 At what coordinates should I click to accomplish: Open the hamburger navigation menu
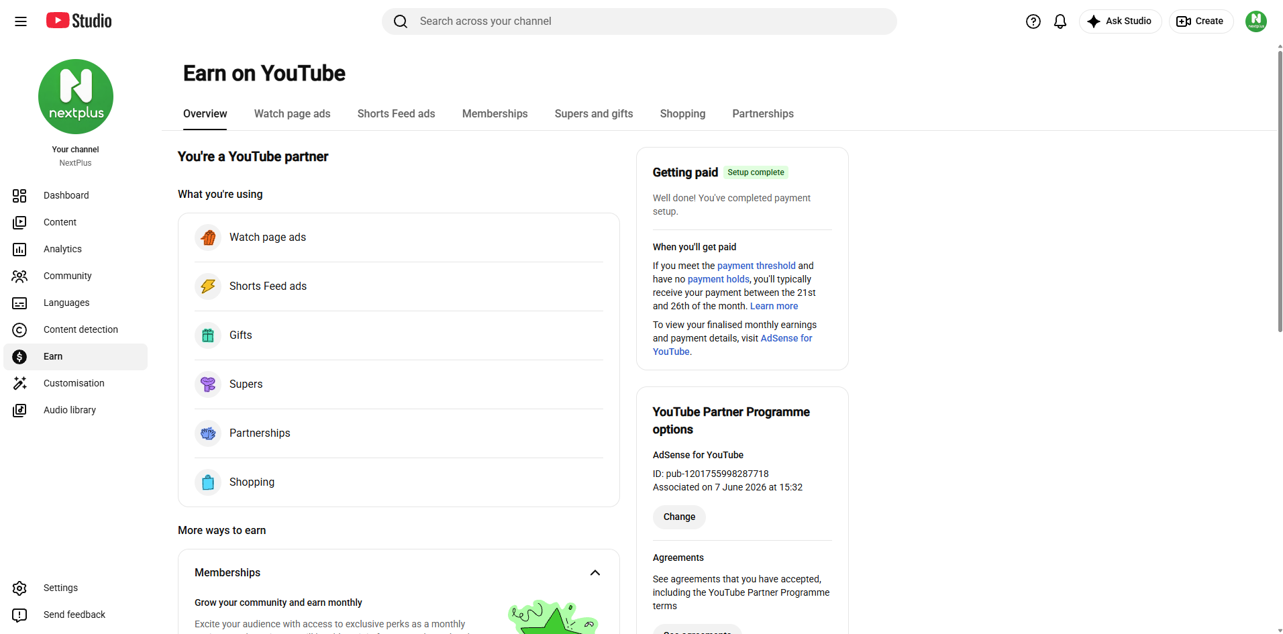tap(21, 21)
